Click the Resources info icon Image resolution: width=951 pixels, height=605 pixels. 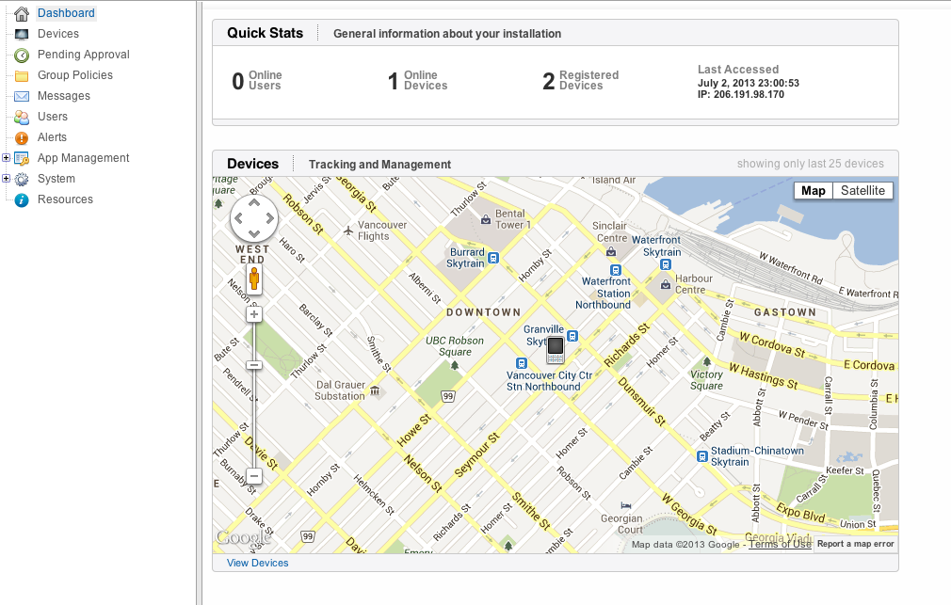(22, 199)
